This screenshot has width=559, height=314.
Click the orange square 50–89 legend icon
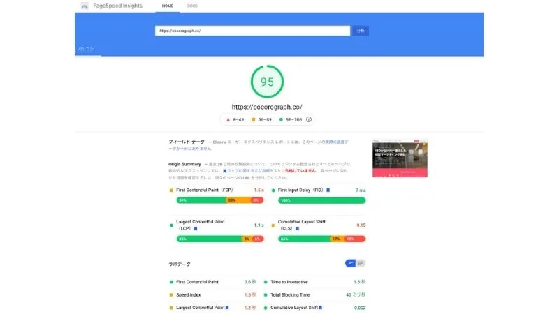(253, 119)
